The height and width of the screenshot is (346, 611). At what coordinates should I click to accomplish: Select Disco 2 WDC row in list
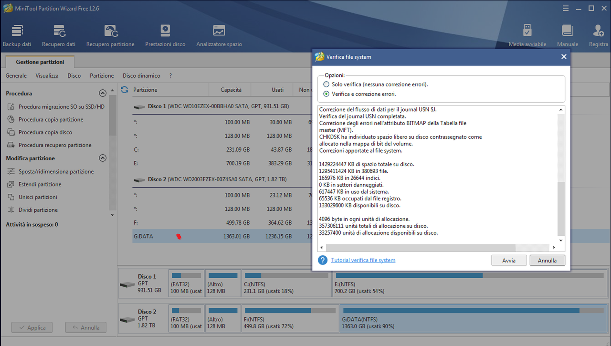tap(217, 179)
